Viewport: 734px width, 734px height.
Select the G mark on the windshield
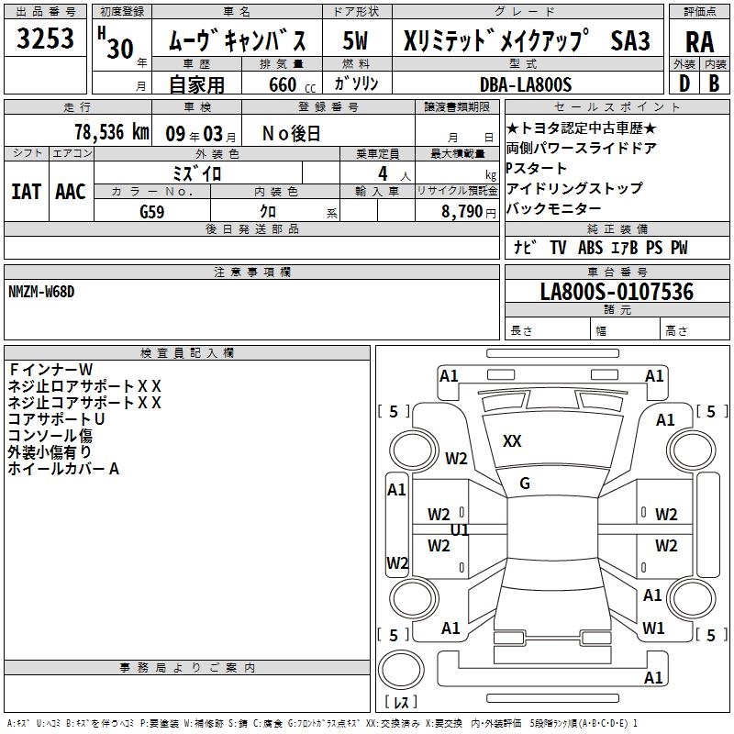tap(524, 484)
